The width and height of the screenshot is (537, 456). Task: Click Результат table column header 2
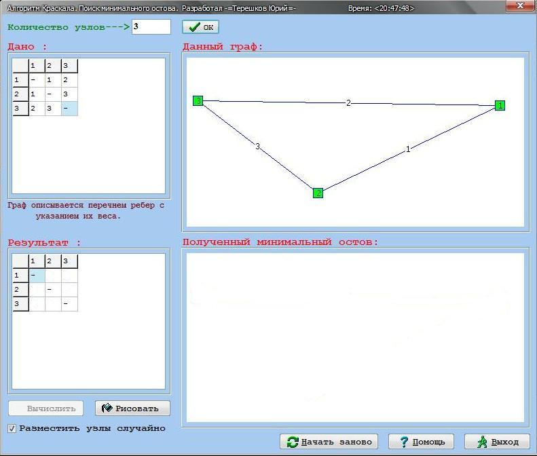[53, 261]
